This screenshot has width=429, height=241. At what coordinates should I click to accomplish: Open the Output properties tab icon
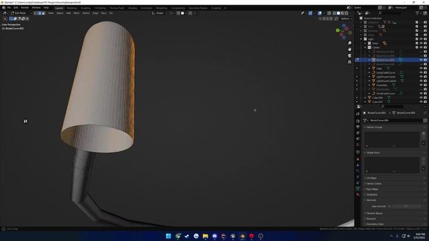tap(358, 127)
